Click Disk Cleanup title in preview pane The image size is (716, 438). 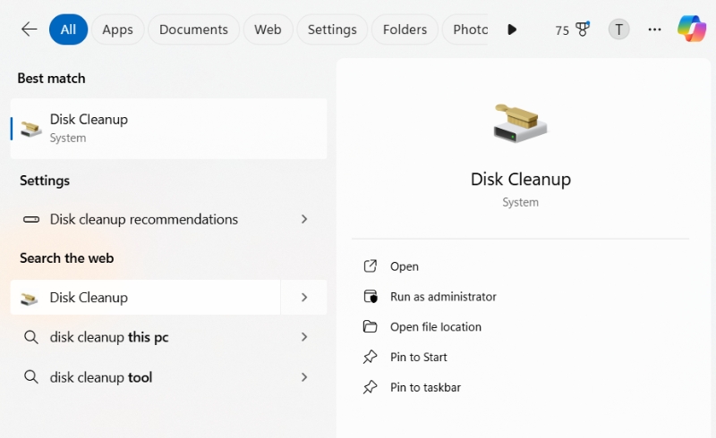pos(521,180)
